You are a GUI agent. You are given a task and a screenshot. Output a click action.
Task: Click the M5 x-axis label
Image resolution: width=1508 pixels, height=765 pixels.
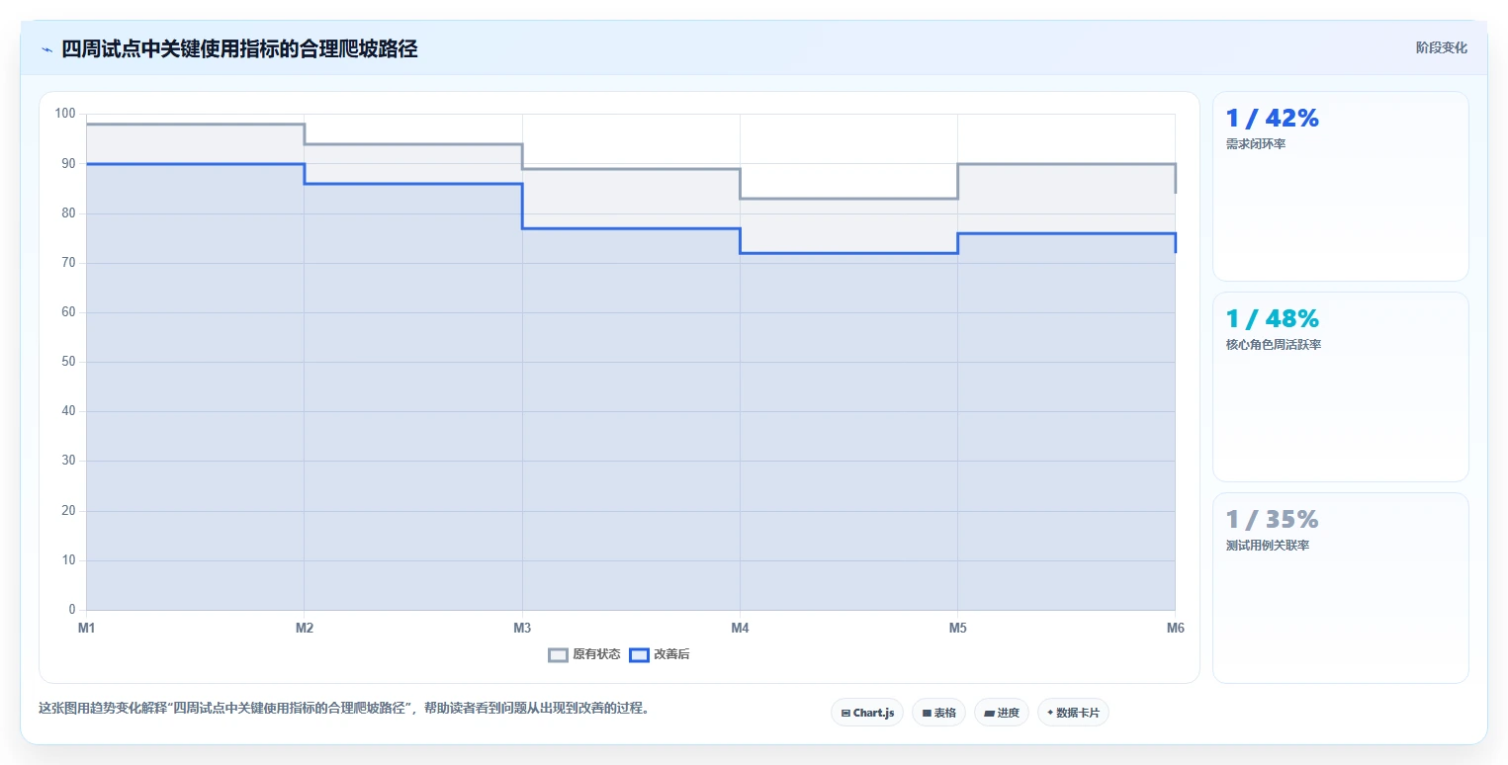point(957,629)
